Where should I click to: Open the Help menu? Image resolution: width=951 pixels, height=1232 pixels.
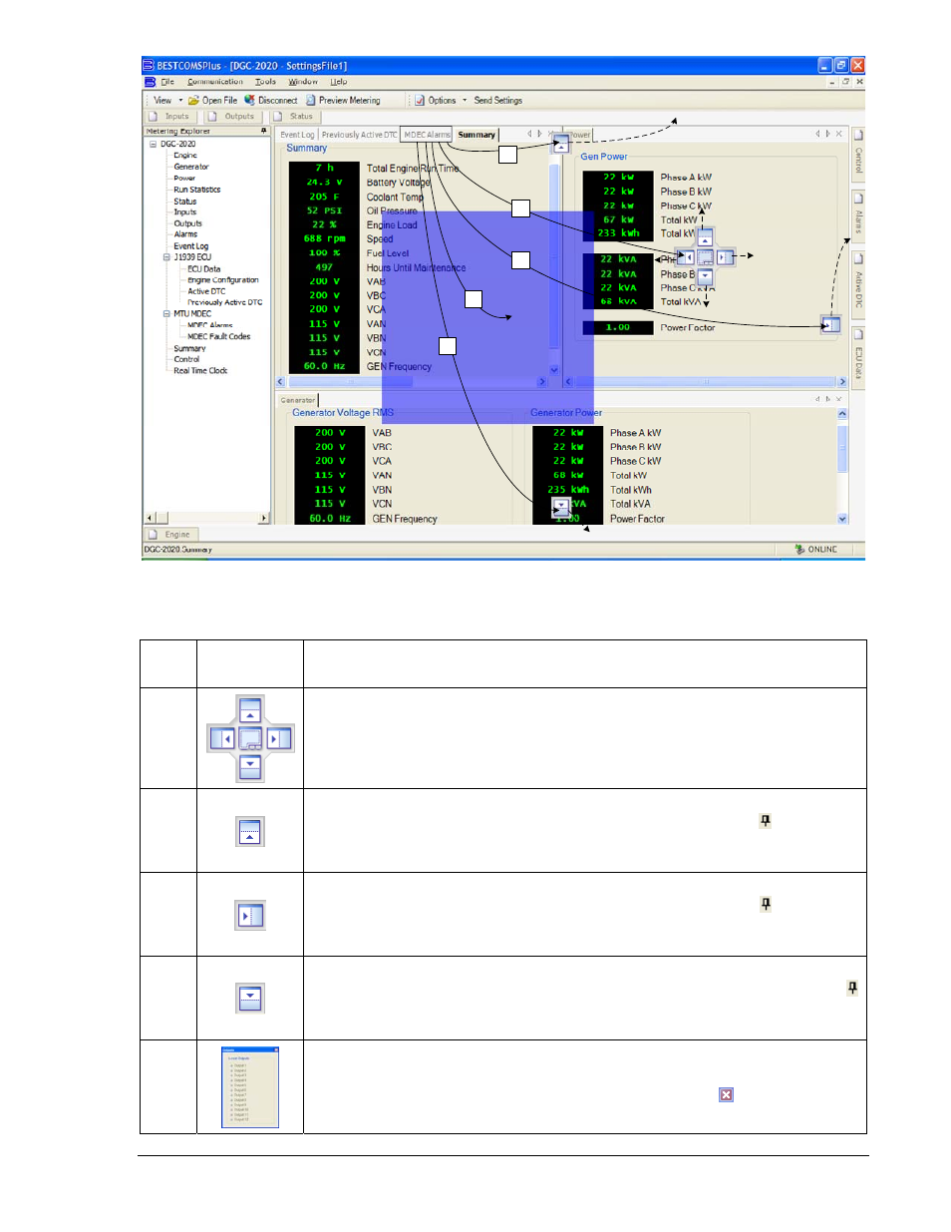(339, 82)
